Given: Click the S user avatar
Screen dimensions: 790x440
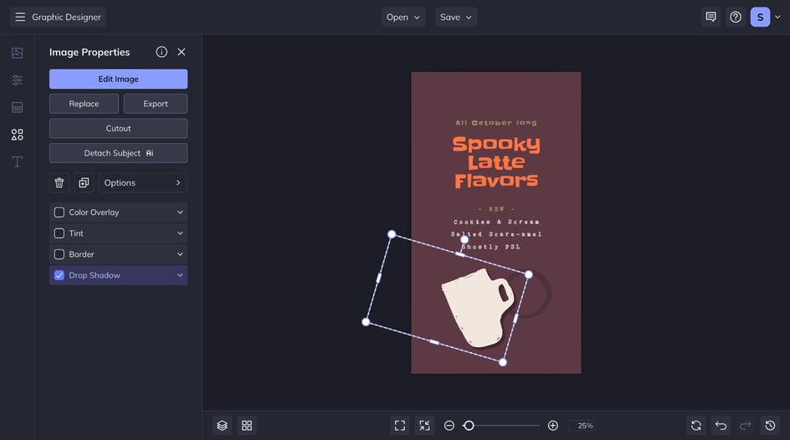Looking at the screenshot, I should 760,17.
